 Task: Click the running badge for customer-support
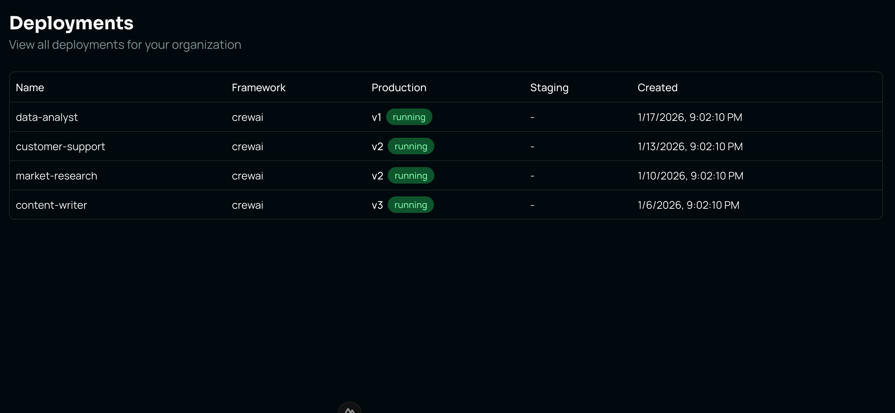[411, 146]
